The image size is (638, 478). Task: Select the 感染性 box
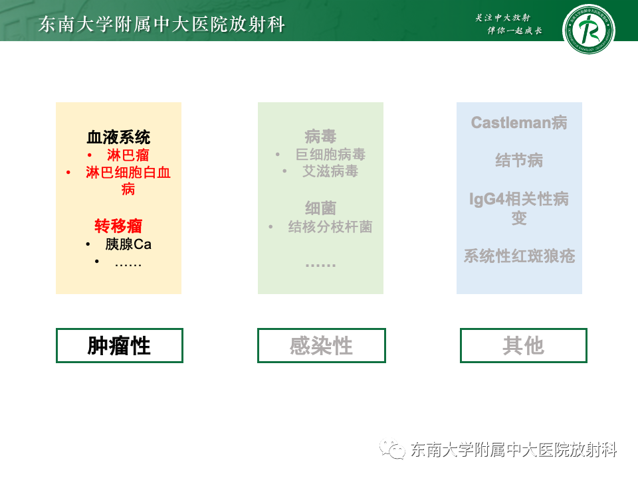click(x=322, y=345)
